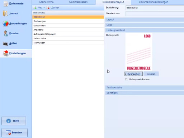Expand the Logo section
The image size is (184, 138).
click(x=145, y=25)
